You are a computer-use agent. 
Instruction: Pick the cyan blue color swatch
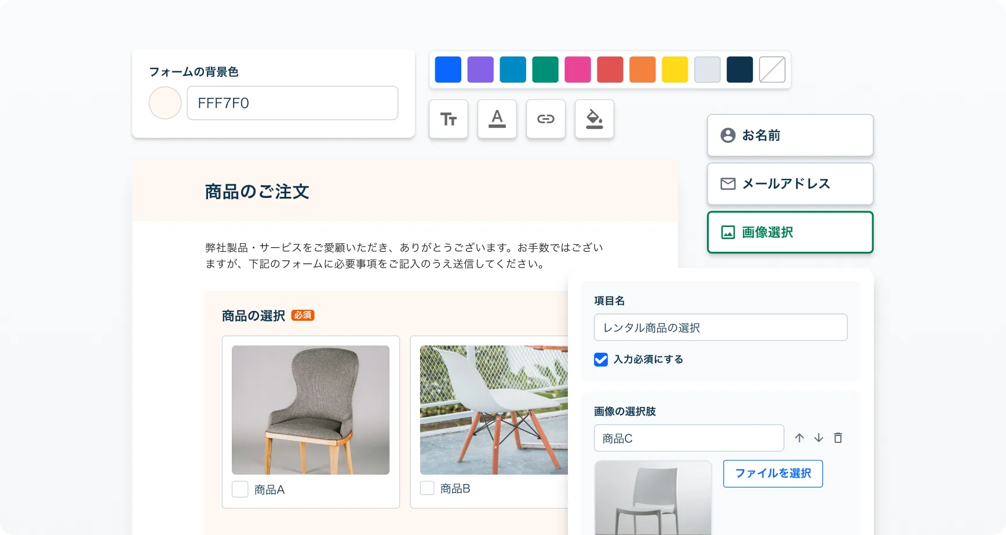tap(513, 69)
